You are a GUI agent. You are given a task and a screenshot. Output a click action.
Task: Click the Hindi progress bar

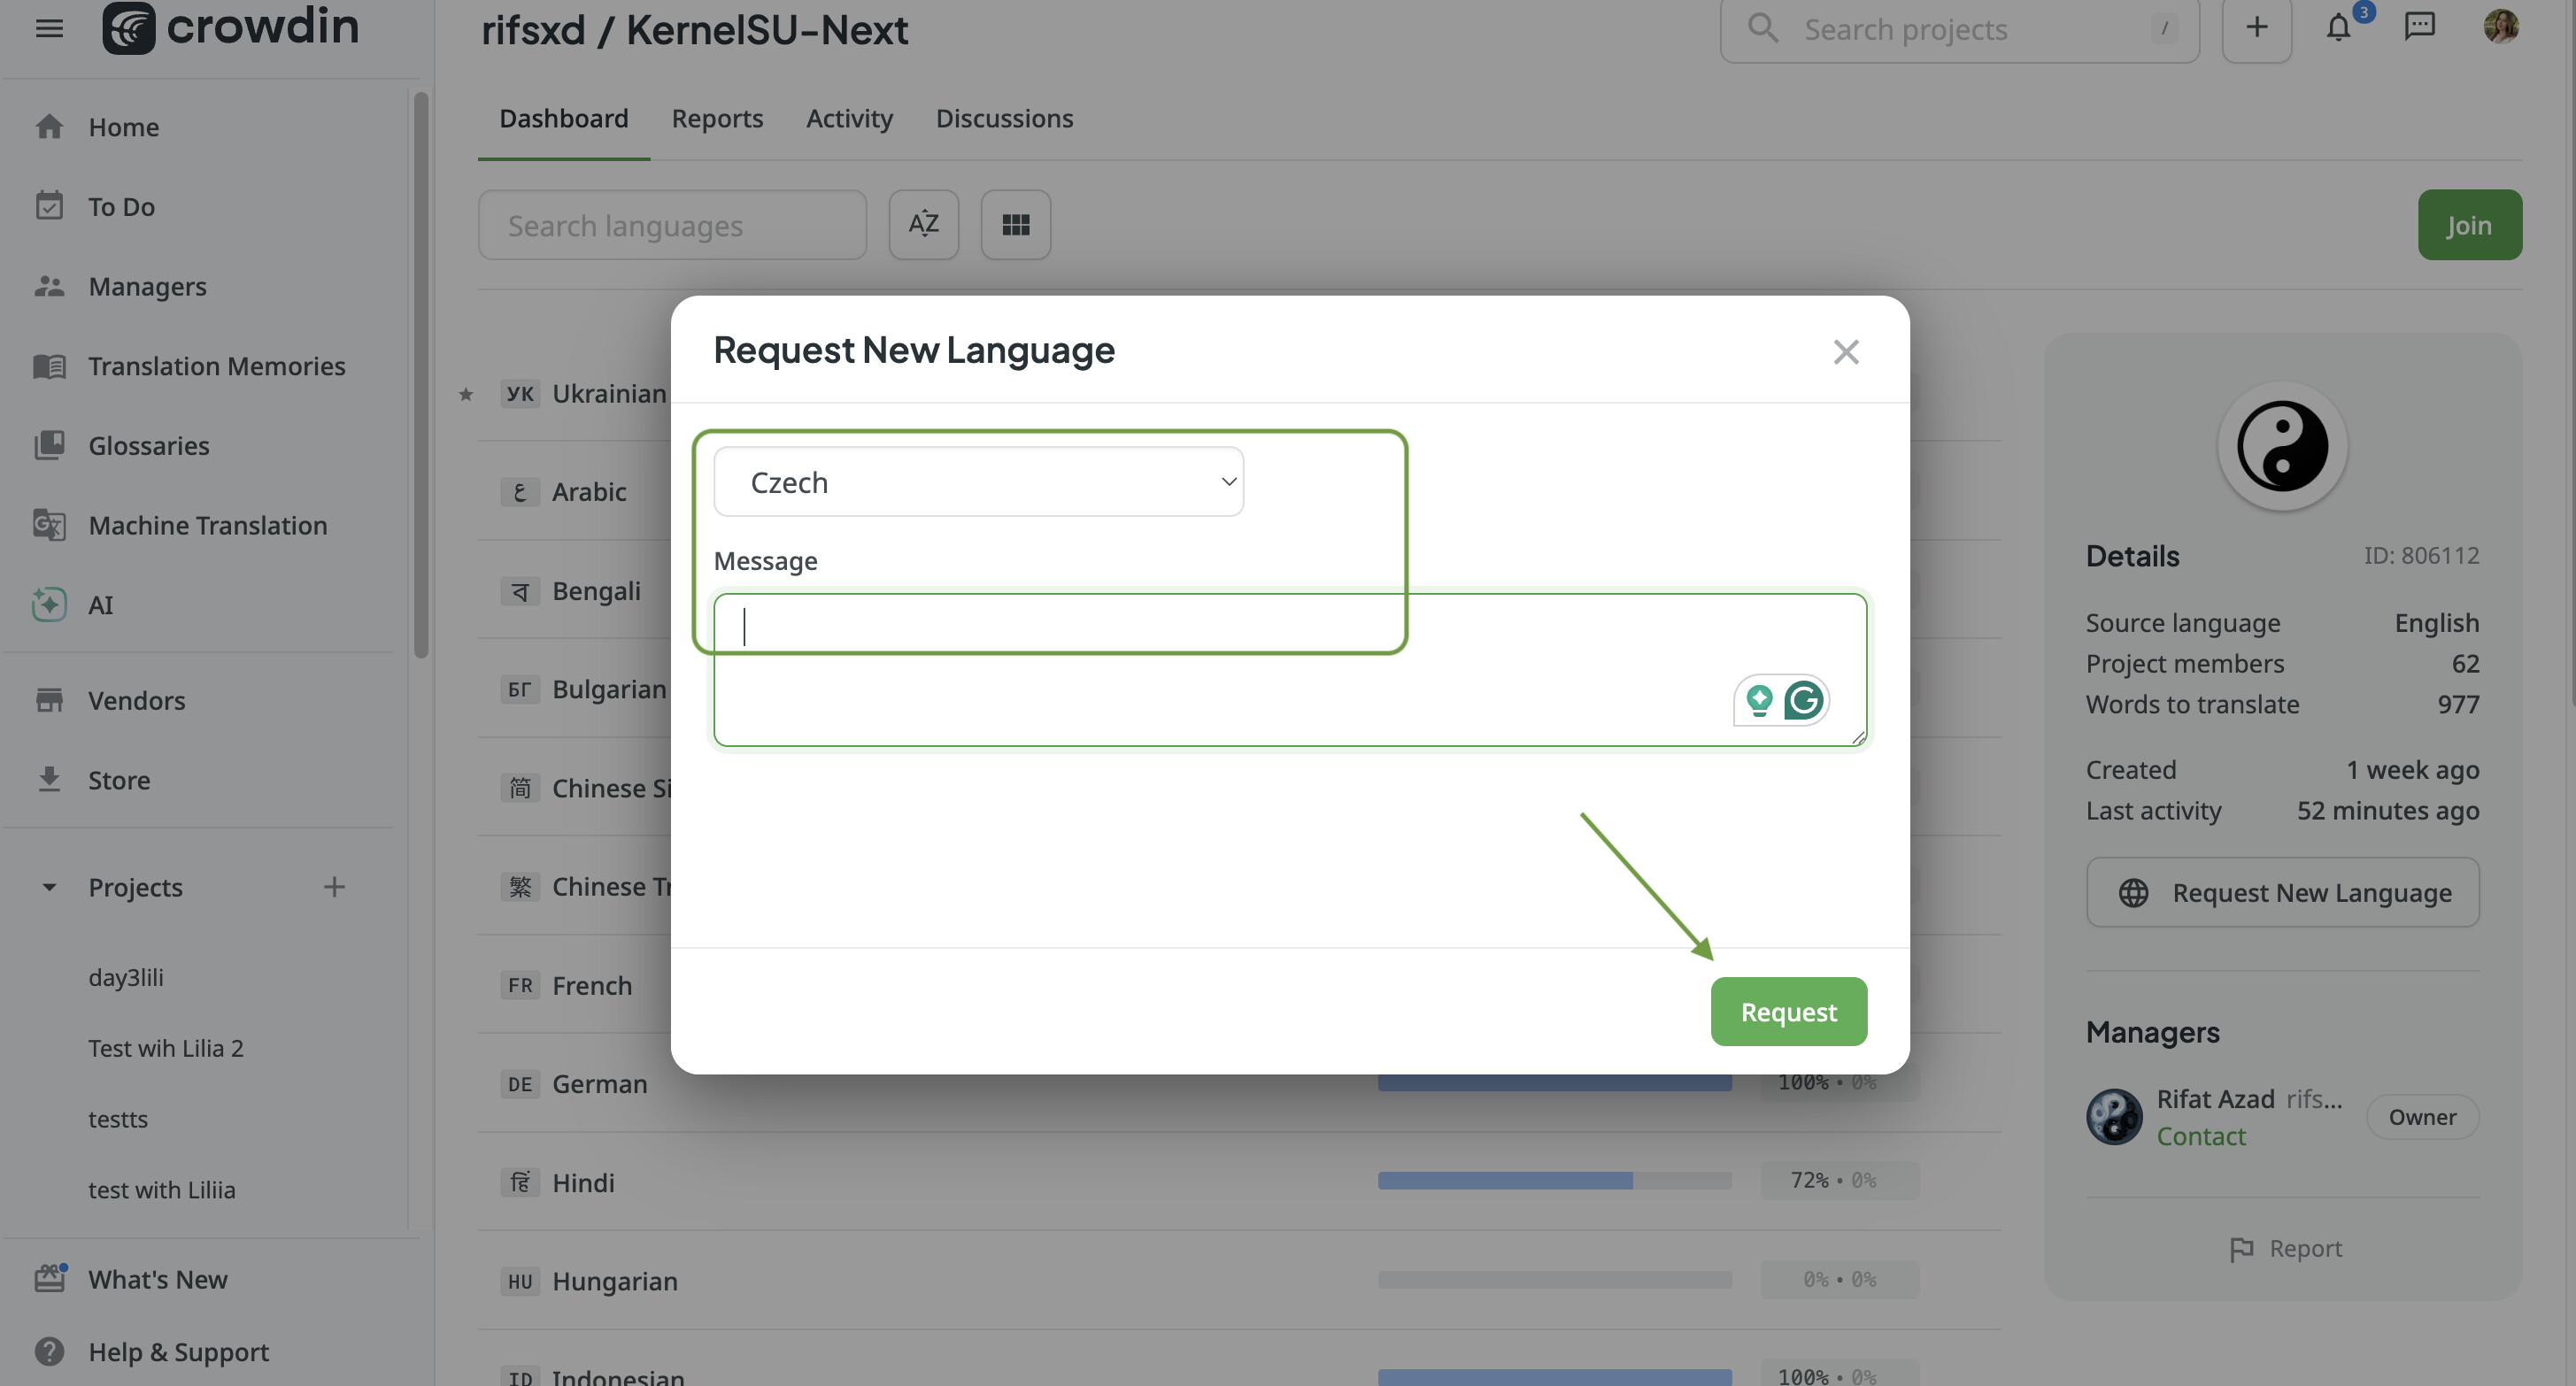point(1554,1181)
